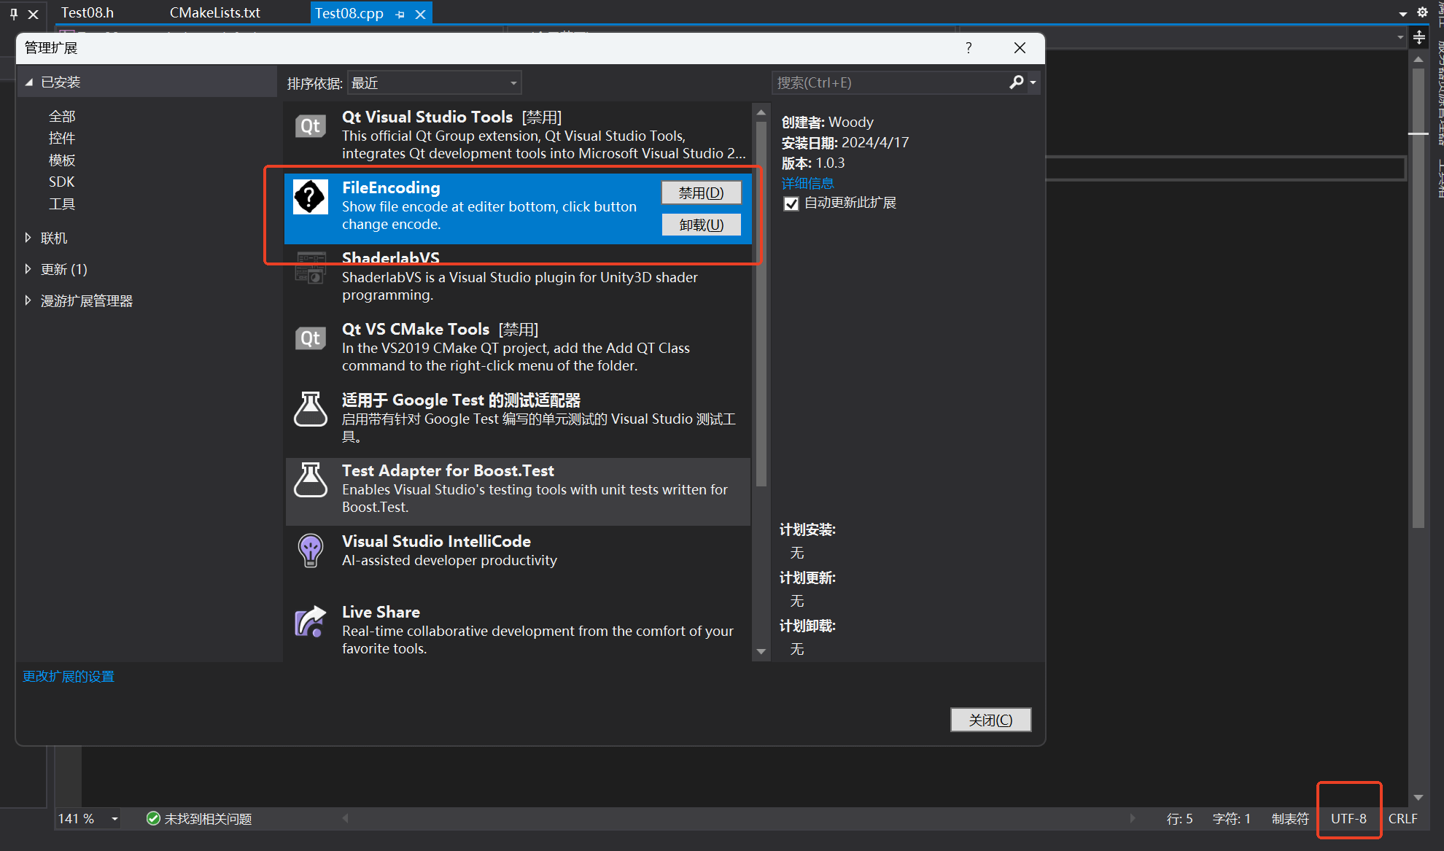The image size is (1444, 851).
Task: Open the 更改扩展的设置 link
Action: coord(69,677)
